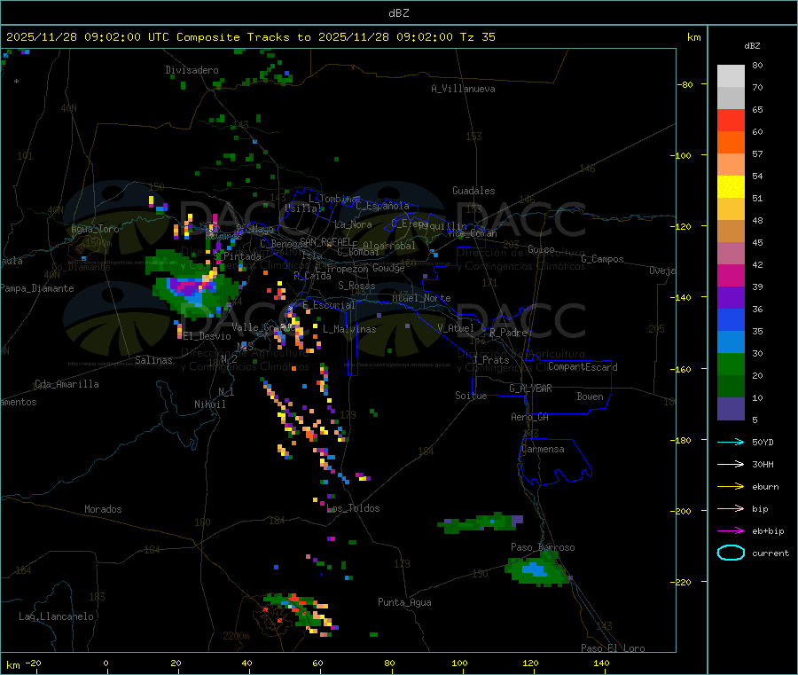Click the 30HM white arrow legend icon
The width and height of the screenshot is (798, 675).
pyautogui.click(x=731, y=464)
